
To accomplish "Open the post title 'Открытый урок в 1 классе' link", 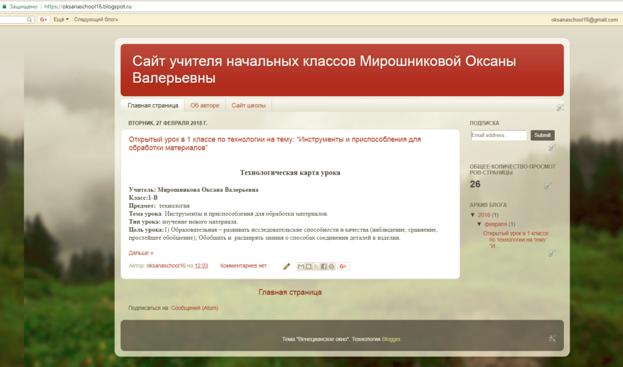I will pyautogui.click(x=274, y=144).
